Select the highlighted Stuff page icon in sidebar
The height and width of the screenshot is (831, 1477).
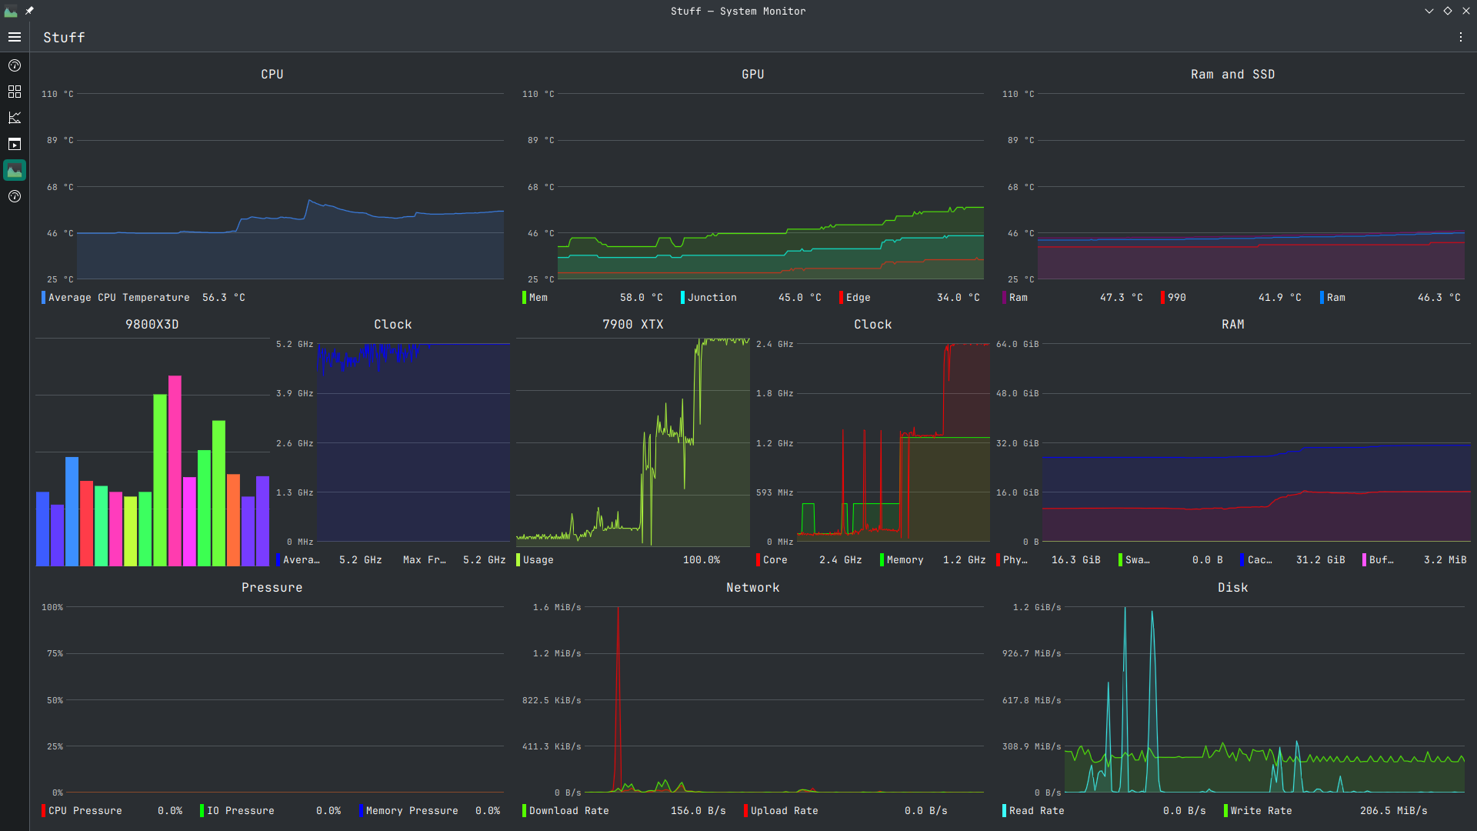coord(15,170)
